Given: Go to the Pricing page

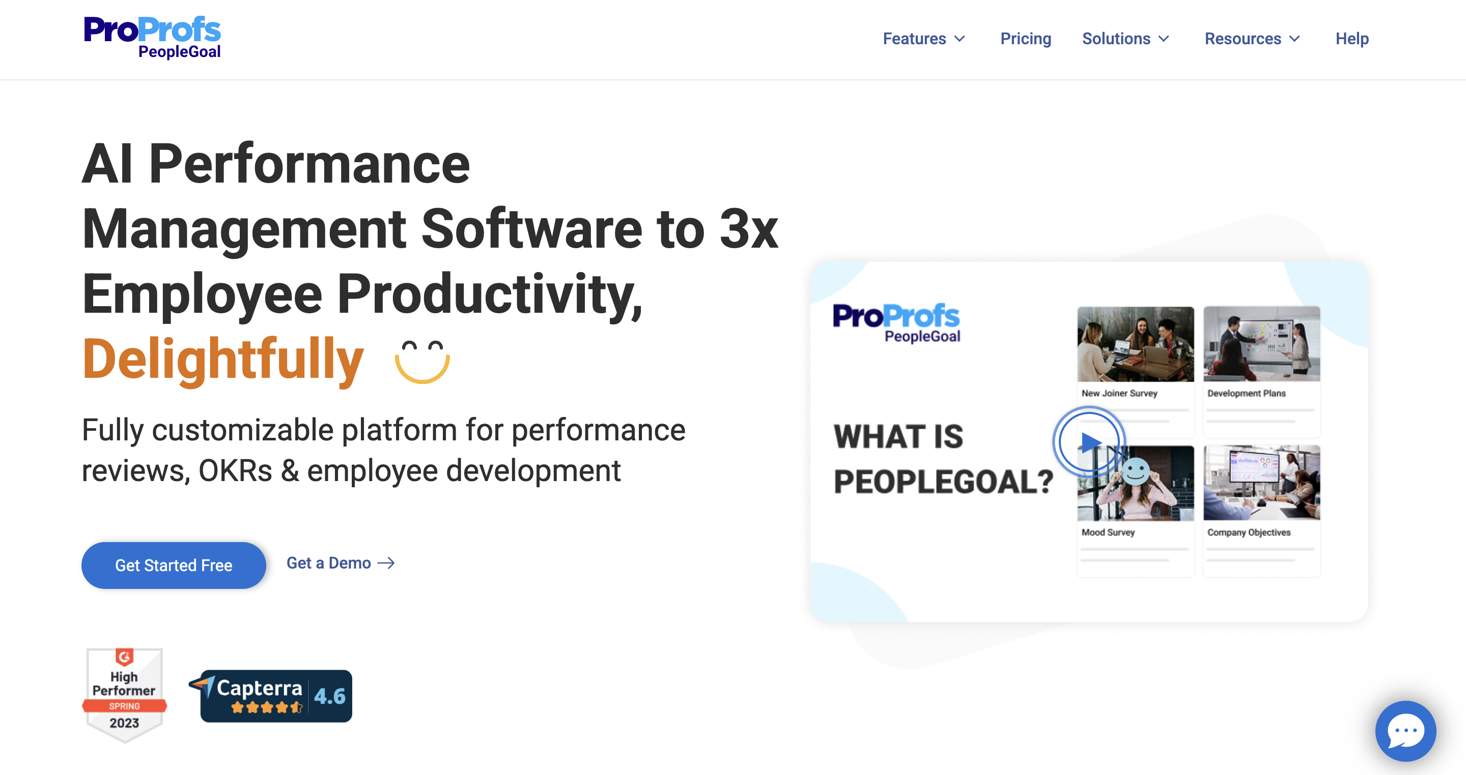Looking at the screenshot, I should 1026,39.
